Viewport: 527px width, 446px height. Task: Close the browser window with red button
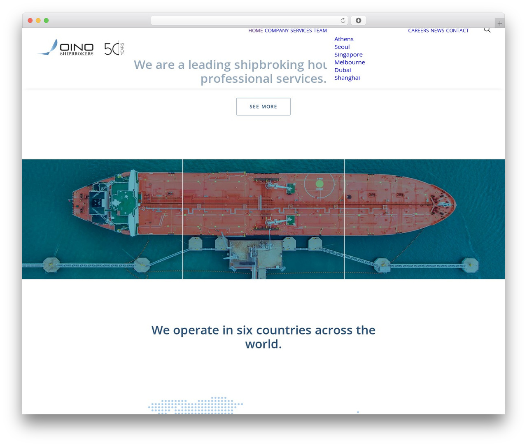(x=30, y=21)
